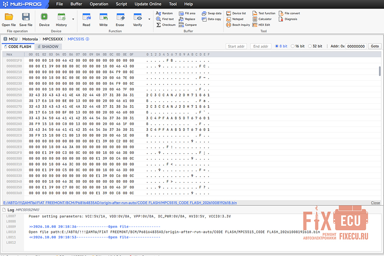Close the opened file path bar
Screen dimensions: 384x256
375,203
